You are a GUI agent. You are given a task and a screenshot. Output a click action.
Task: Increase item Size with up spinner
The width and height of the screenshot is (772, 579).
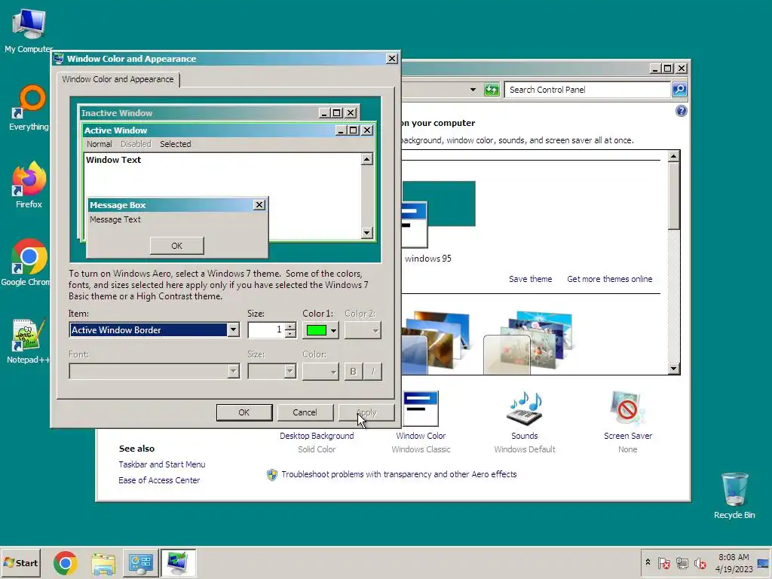pos(290,326)
